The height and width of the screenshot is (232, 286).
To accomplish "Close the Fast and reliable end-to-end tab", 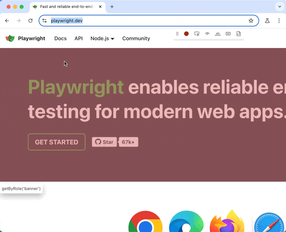I will 100,7.
